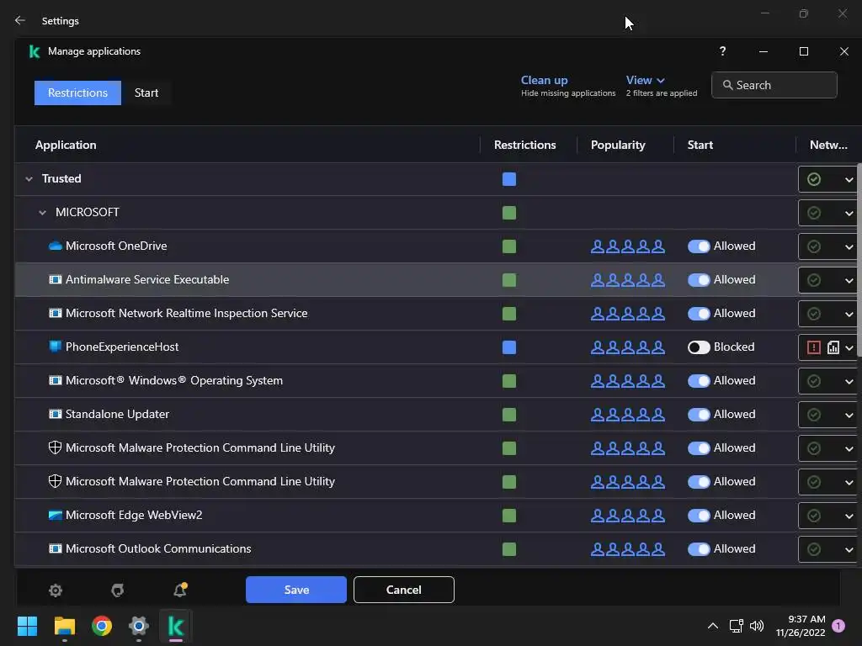Click the Search input field

coord(774,85)
